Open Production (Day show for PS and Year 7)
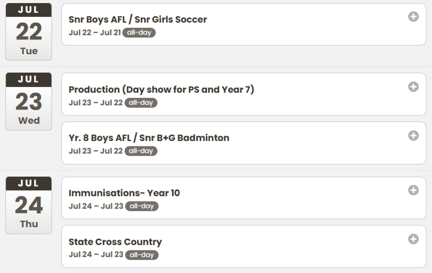 161,89
